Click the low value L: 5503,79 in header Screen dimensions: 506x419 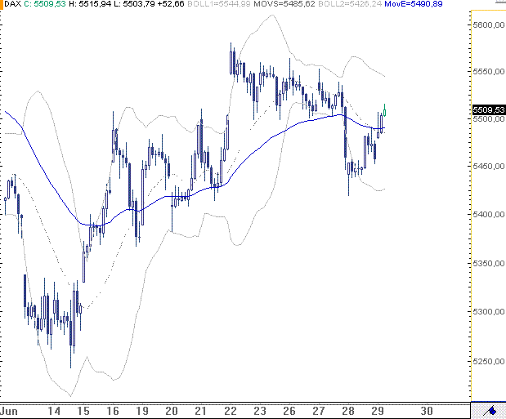134,5
